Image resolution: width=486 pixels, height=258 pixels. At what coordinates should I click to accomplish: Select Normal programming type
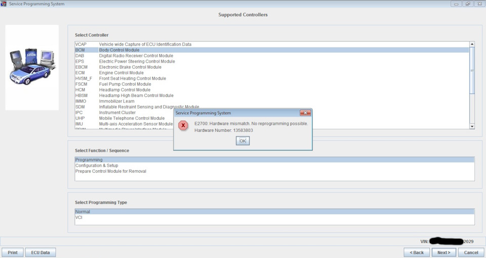[274, 212]
